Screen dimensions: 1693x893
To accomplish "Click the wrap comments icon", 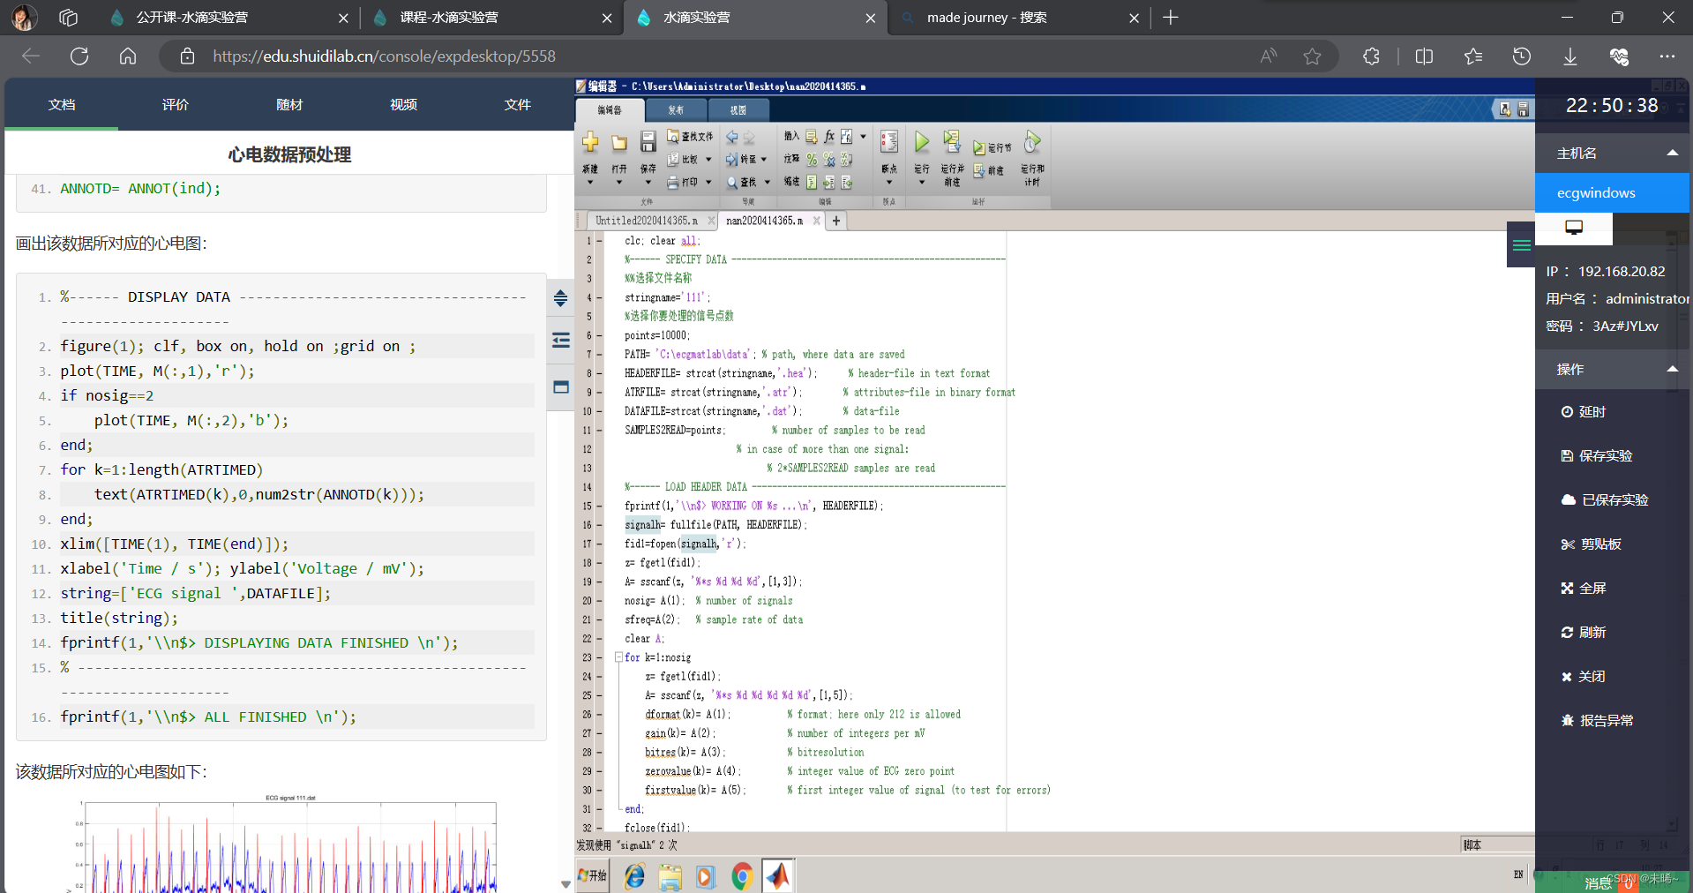I will pos(846,159).
